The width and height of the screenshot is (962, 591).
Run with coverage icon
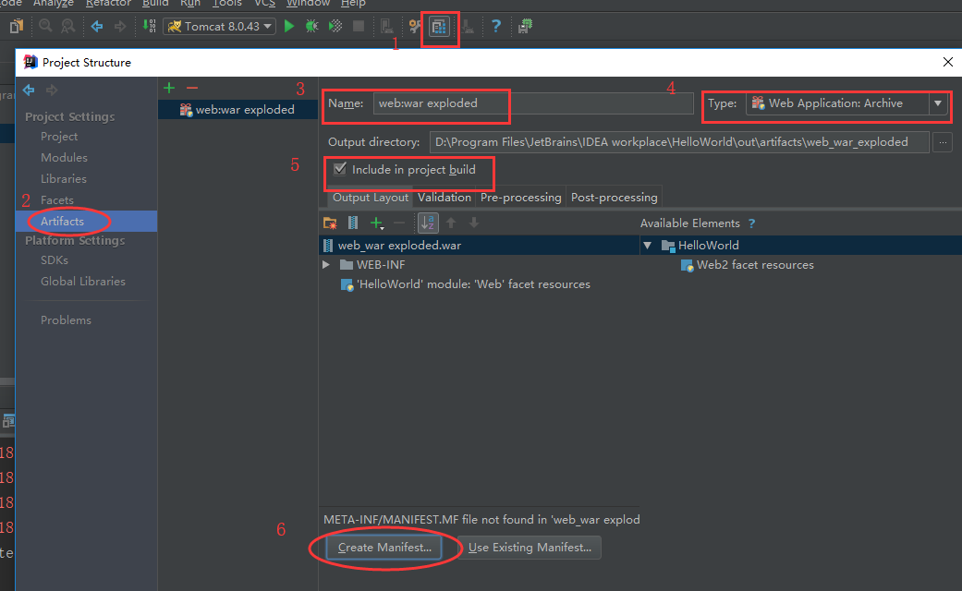pyautogui.click(x=335, y=26)
